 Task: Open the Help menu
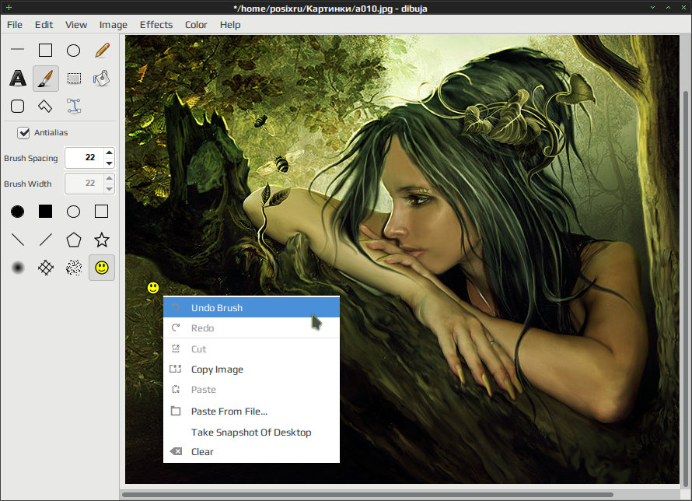(230, 25)
